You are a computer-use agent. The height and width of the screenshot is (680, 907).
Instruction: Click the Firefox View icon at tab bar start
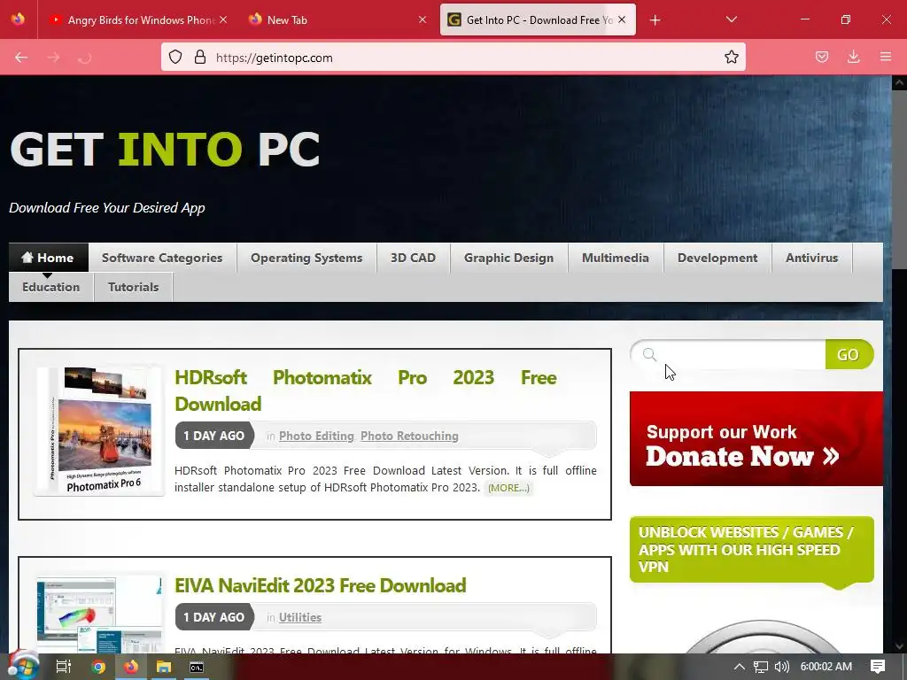(18, 19)
